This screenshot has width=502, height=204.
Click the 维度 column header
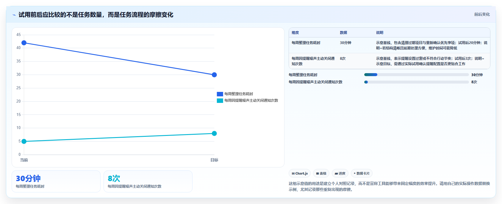(x=295, y=33)
